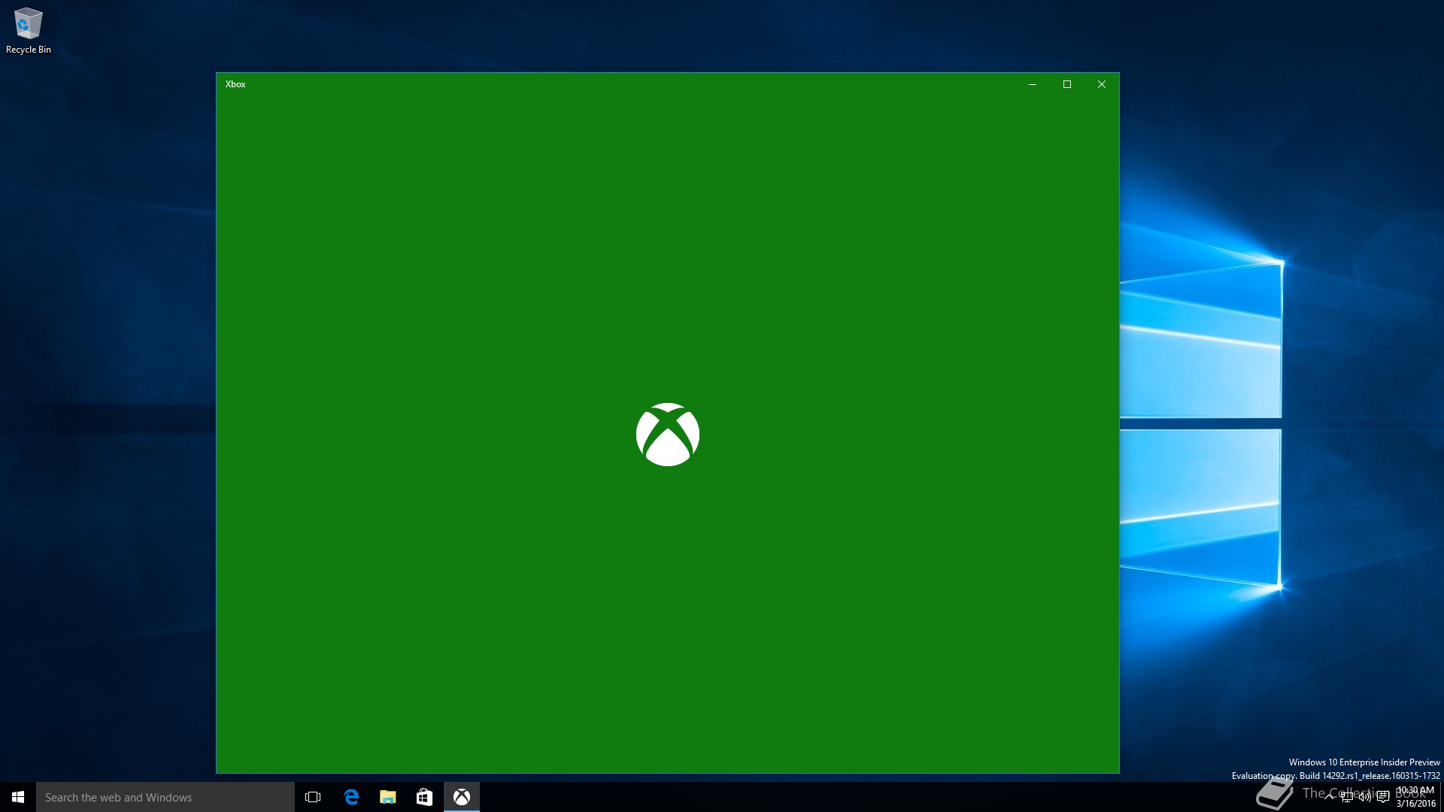The width and height of the screenshot is (1444, 812).
Task: Close the Xbox window
Action: (1102, 84)
